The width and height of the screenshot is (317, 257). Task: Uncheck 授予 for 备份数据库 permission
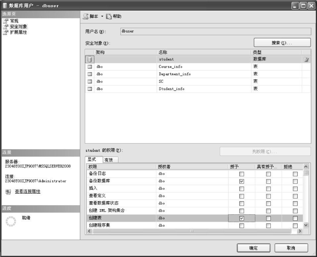242,181
